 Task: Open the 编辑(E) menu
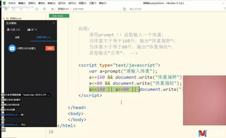tap(22, 3)
